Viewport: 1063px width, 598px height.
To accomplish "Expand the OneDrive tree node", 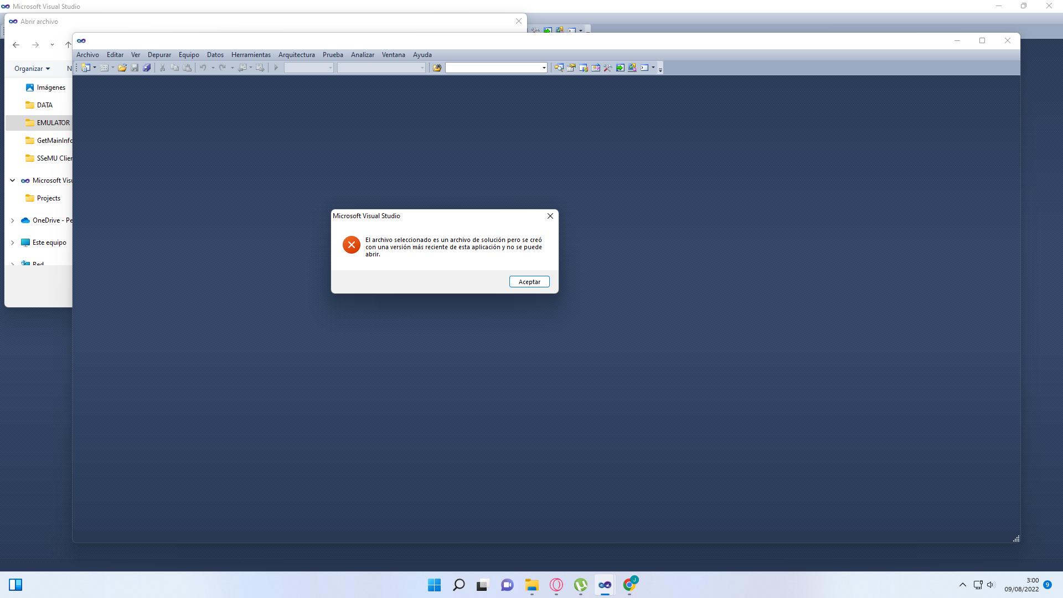I will click(x=12, y=220).
